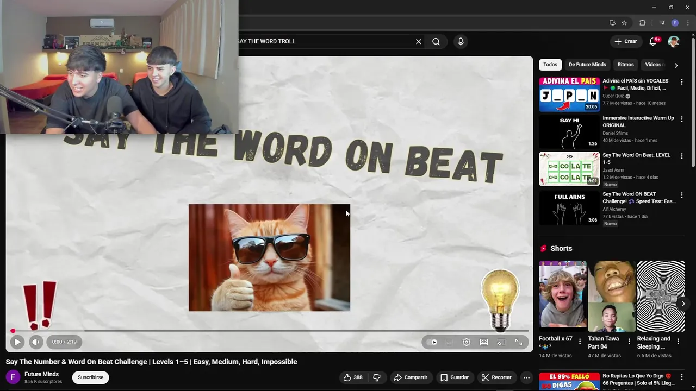Dislike the video

tap(377, 377)
